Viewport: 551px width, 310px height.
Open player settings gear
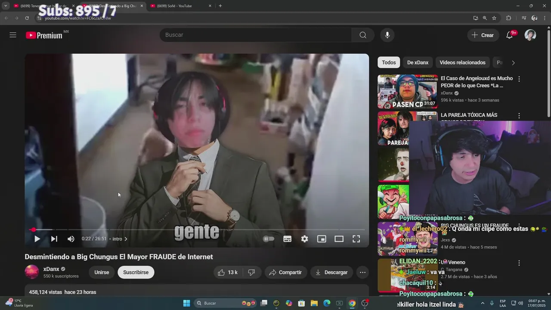pyautogui.click(x=305, y=239)
